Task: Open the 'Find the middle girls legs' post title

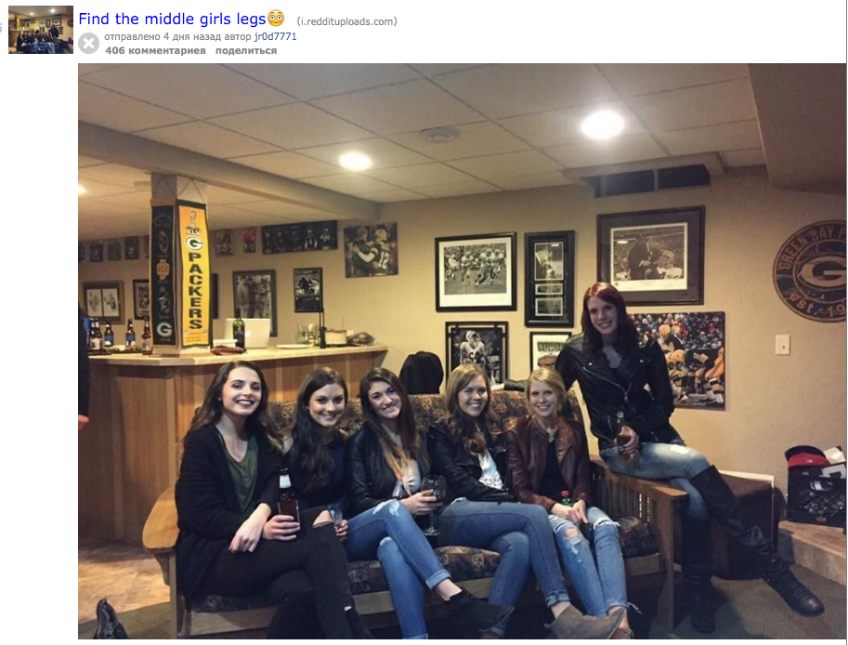Action: tap(172, 19)
